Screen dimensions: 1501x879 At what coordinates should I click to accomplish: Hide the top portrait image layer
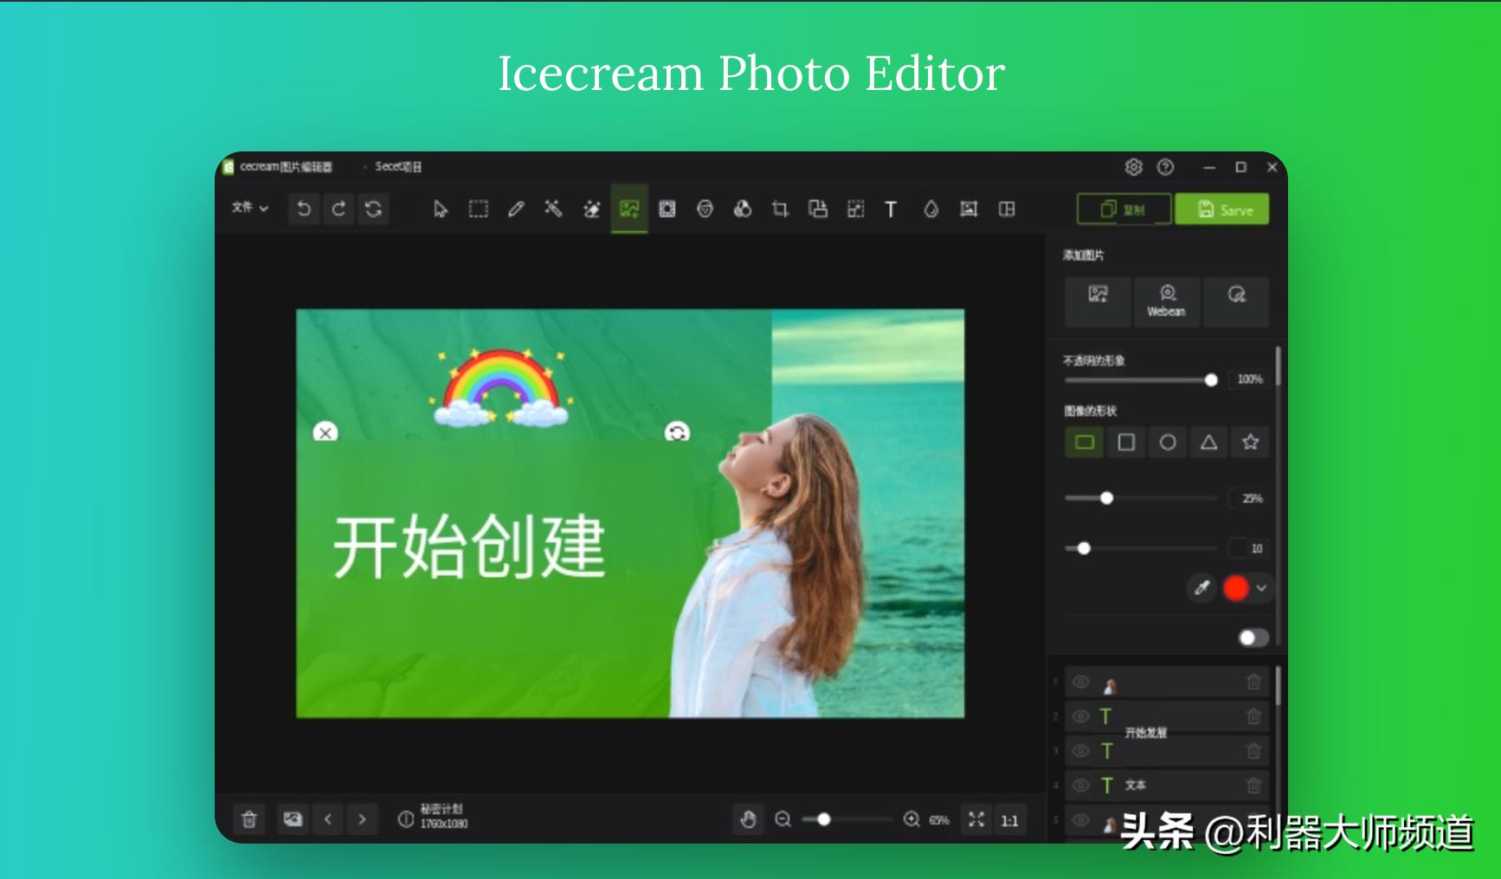click(x=1079, y=682)
